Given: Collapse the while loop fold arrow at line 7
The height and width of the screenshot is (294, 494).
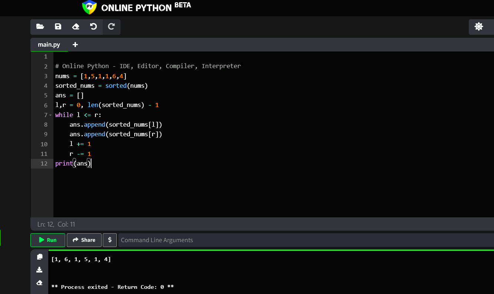Looking at the screenshot, I should click(50, 115).
